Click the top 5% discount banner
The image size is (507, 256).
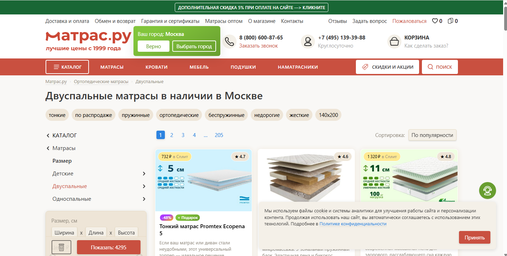coord(252,7)
